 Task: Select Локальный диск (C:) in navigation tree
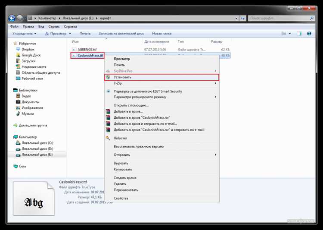click(x=37, y=142)
